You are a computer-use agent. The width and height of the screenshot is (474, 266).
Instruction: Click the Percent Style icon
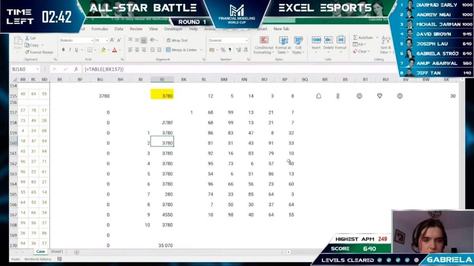click(x=222, y=50)
